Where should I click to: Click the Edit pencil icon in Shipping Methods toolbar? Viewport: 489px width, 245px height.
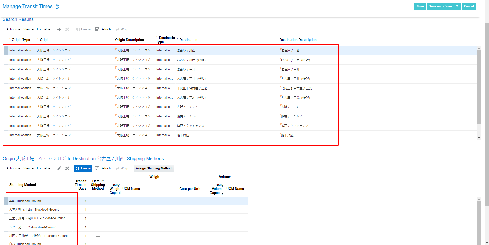[x=59, y=168]
